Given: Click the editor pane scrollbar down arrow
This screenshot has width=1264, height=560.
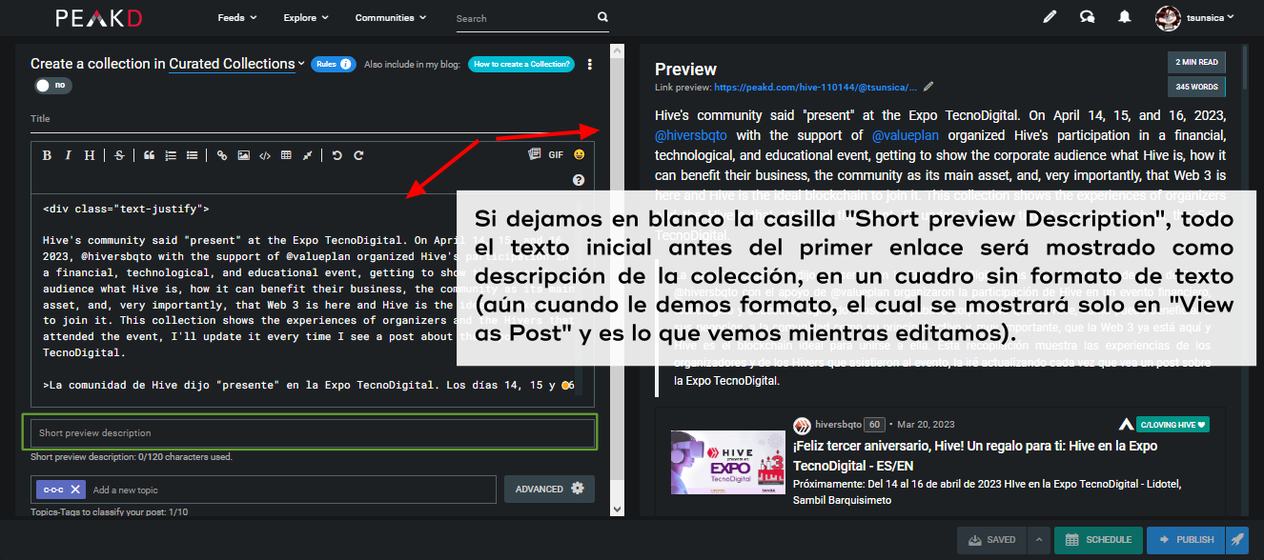Looking at the screenshot, I should click(x=616, y=510).
